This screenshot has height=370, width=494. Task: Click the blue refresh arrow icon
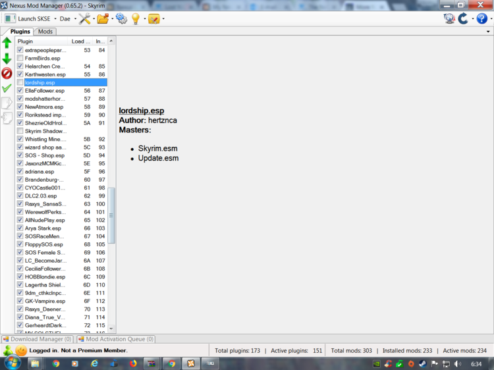tap(463, 18)
